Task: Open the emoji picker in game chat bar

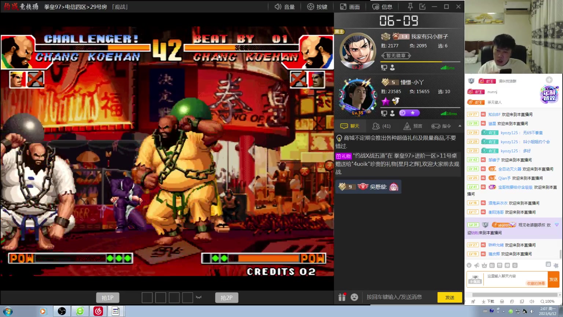Action: click(354, 297)
